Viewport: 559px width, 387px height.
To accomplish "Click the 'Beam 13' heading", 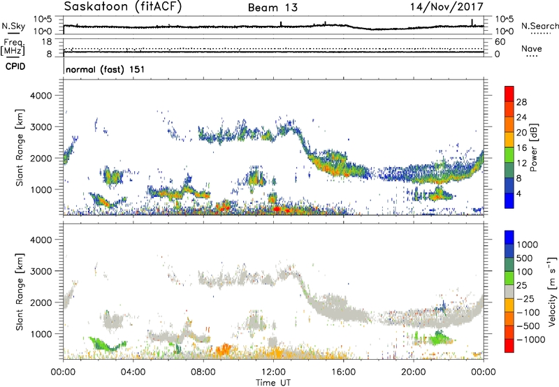I will coord(273,8).
